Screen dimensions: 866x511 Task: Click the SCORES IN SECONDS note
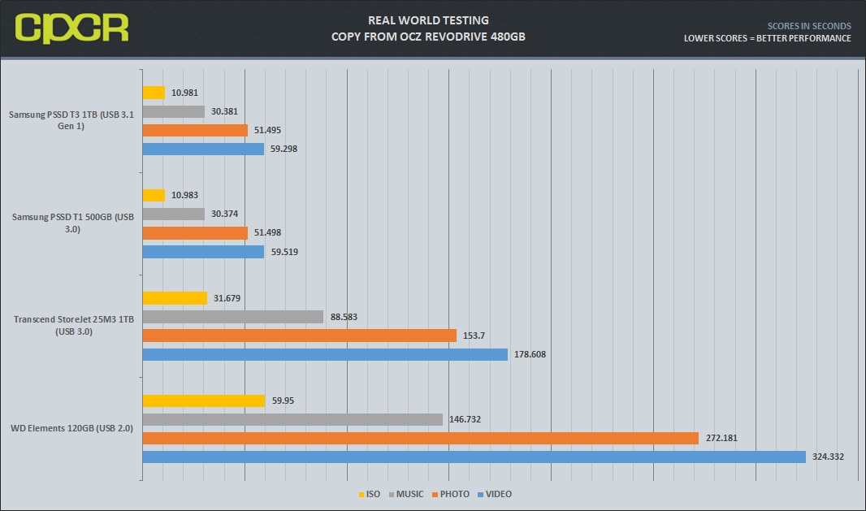[809, 26]
